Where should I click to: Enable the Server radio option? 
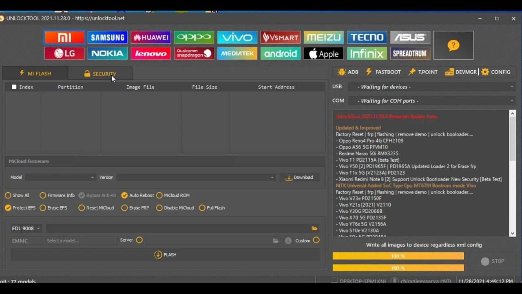coord(139,240)
